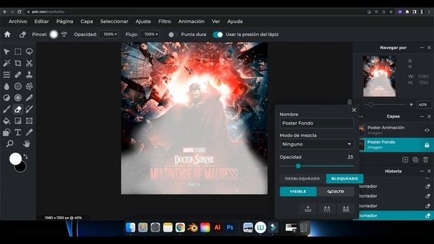Select the Clone stamp tool
434x244 pixels.
pos(29,75)
